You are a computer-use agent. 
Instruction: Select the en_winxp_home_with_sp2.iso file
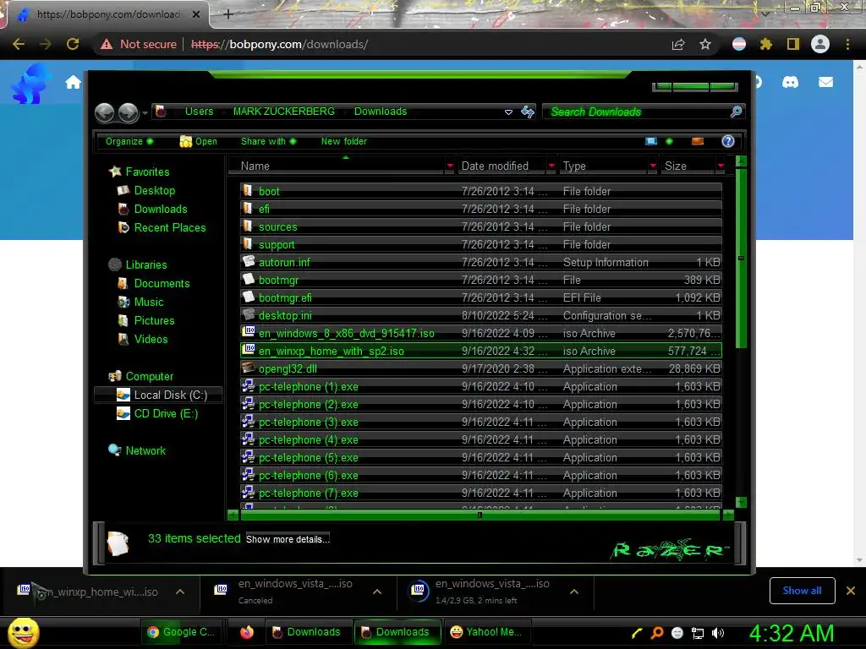coord(481,351)
